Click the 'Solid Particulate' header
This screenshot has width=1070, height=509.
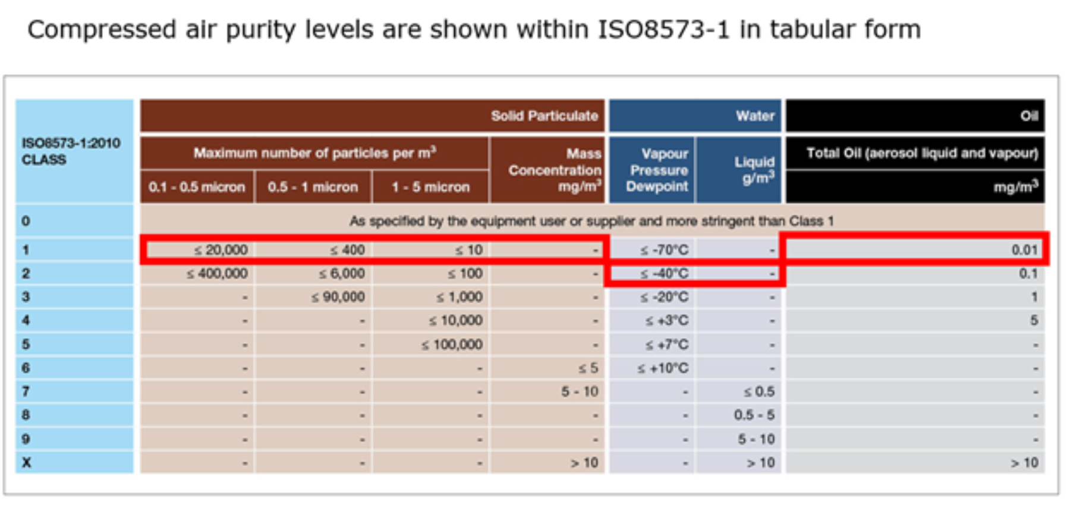pos(372,115)
